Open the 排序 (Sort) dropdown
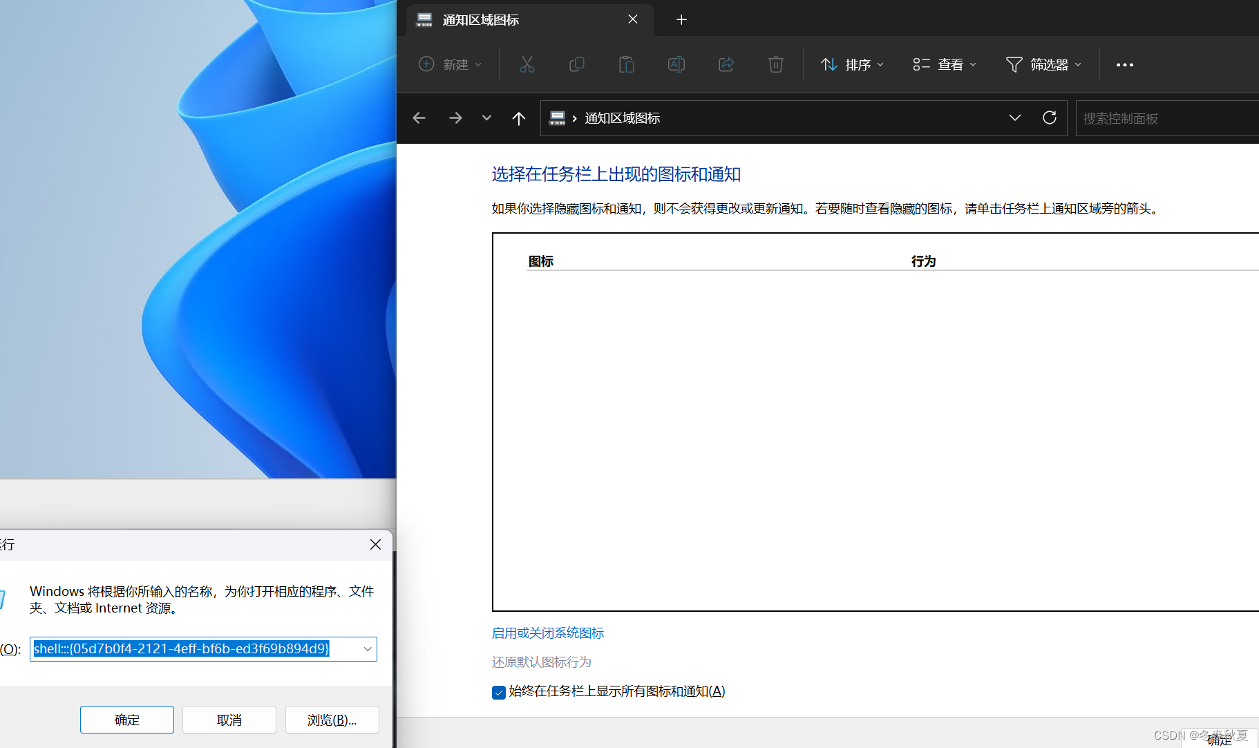The width and height of the screenshot is (1259, 748). pos(852,64)
